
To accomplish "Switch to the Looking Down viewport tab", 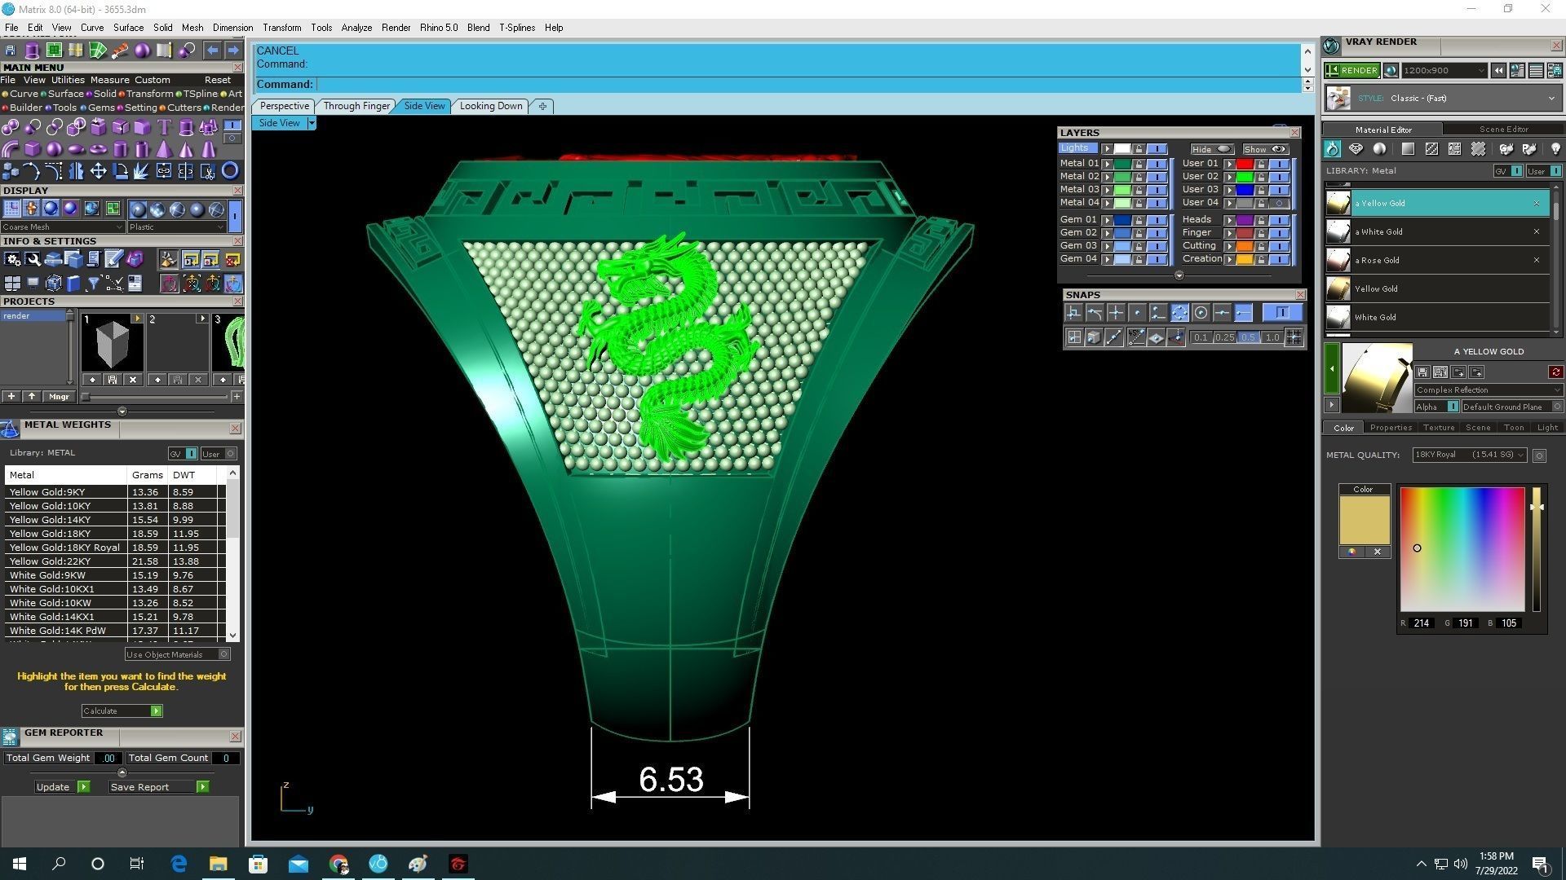I will (x=490, y=106).
